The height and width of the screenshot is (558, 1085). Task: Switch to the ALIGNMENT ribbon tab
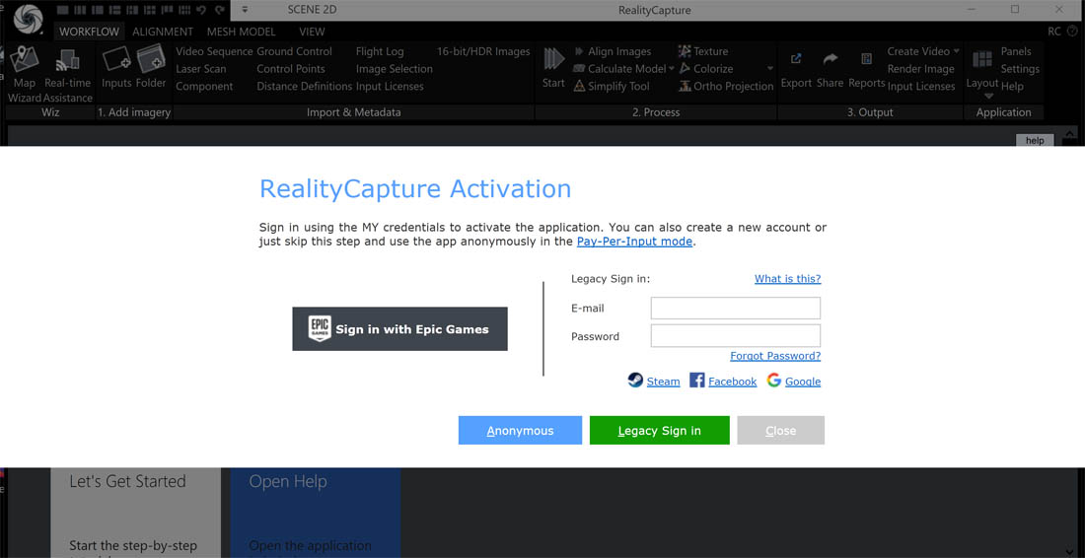tap(163, 32)
